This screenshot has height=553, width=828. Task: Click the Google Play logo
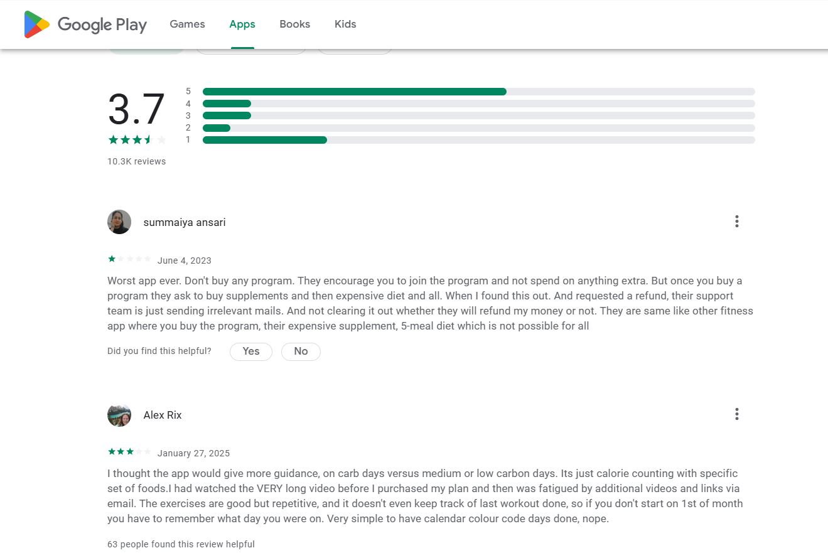(x=85, y=24)
